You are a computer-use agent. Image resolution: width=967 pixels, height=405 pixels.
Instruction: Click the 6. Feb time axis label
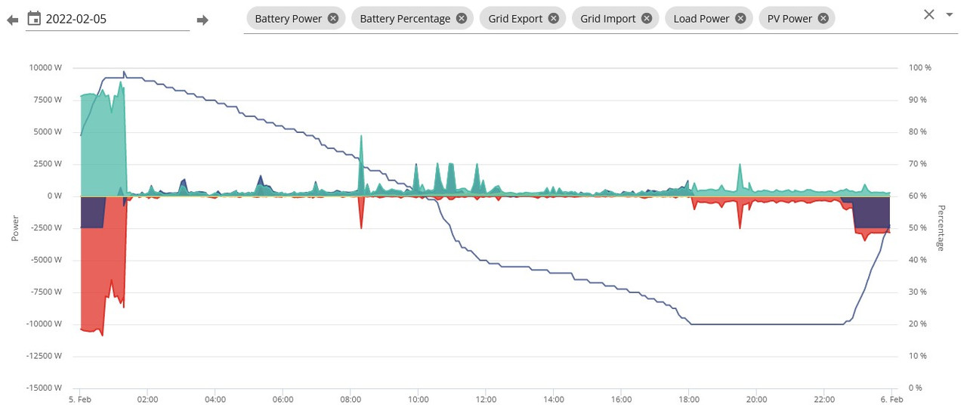(x=891, y=399)
